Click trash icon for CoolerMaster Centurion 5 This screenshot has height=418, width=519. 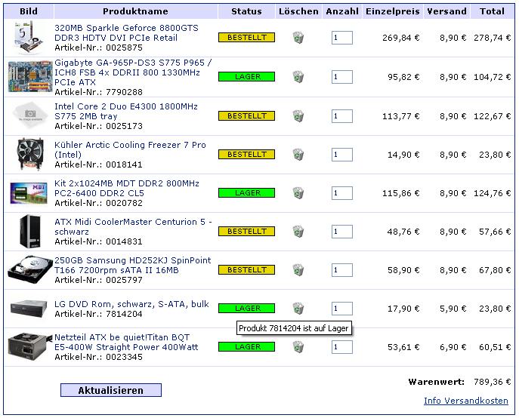pyautogui.click(x=298, y=231)
